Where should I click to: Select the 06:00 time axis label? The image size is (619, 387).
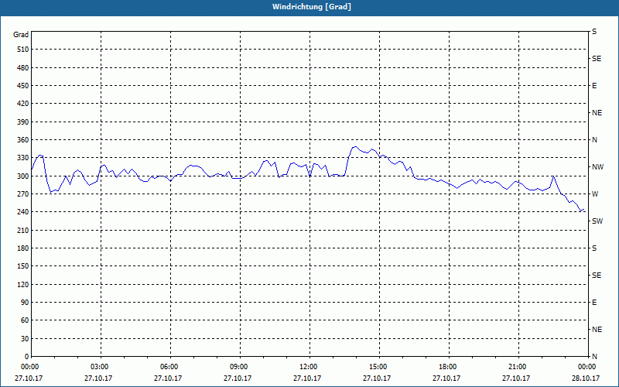[x=169, y=367]
